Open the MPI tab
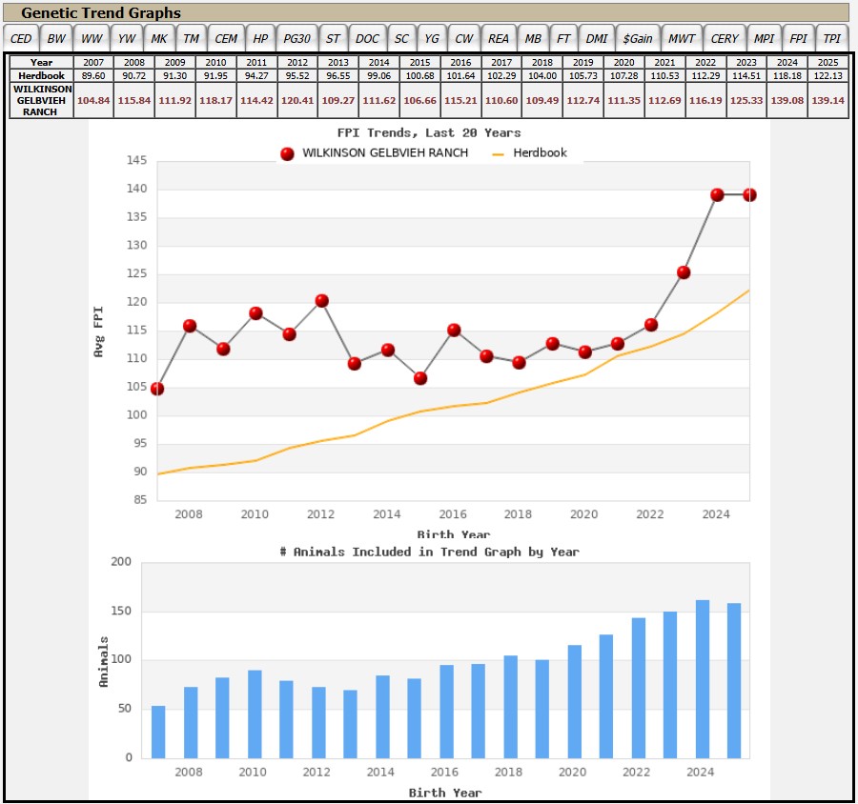The width and height of the screenshot is (858, 804). pyautogui.click(x=764, y=38)
